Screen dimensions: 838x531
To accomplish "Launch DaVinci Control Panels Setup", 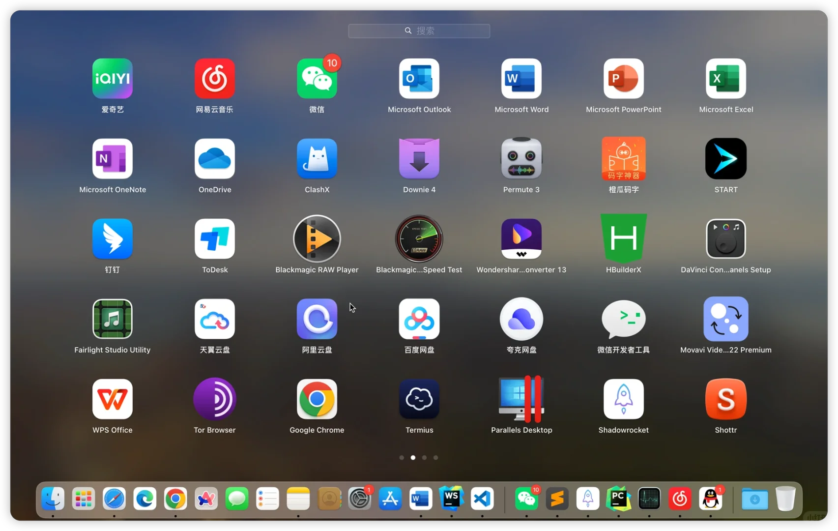I will click(726, 239).
